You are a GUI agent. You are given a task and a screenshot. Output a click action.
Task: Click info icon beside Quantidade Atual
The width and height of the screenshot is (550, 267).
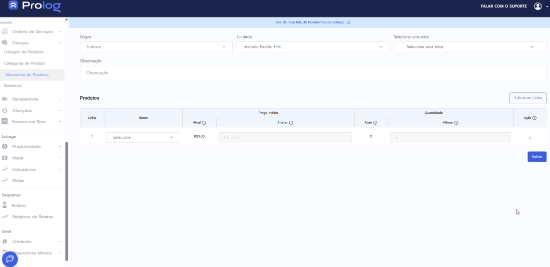375,123
